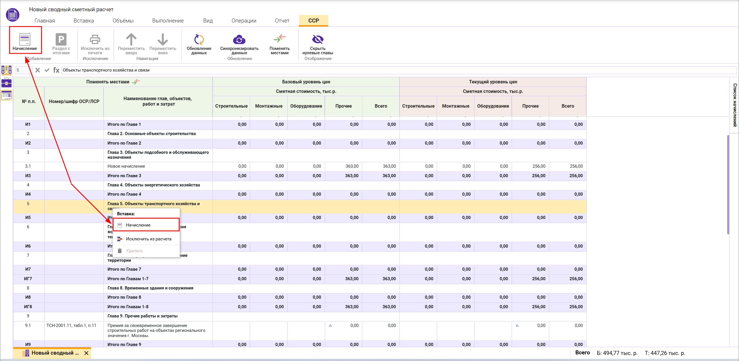This screenshot has width=739, height=361.
Task: Expand the Список начислений side panel
Action: (x=734, y=105)
